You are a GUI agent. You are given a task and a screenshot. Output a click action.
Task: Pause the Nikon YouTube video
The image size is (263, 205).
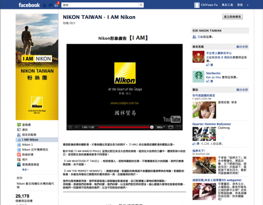[70, 127]
